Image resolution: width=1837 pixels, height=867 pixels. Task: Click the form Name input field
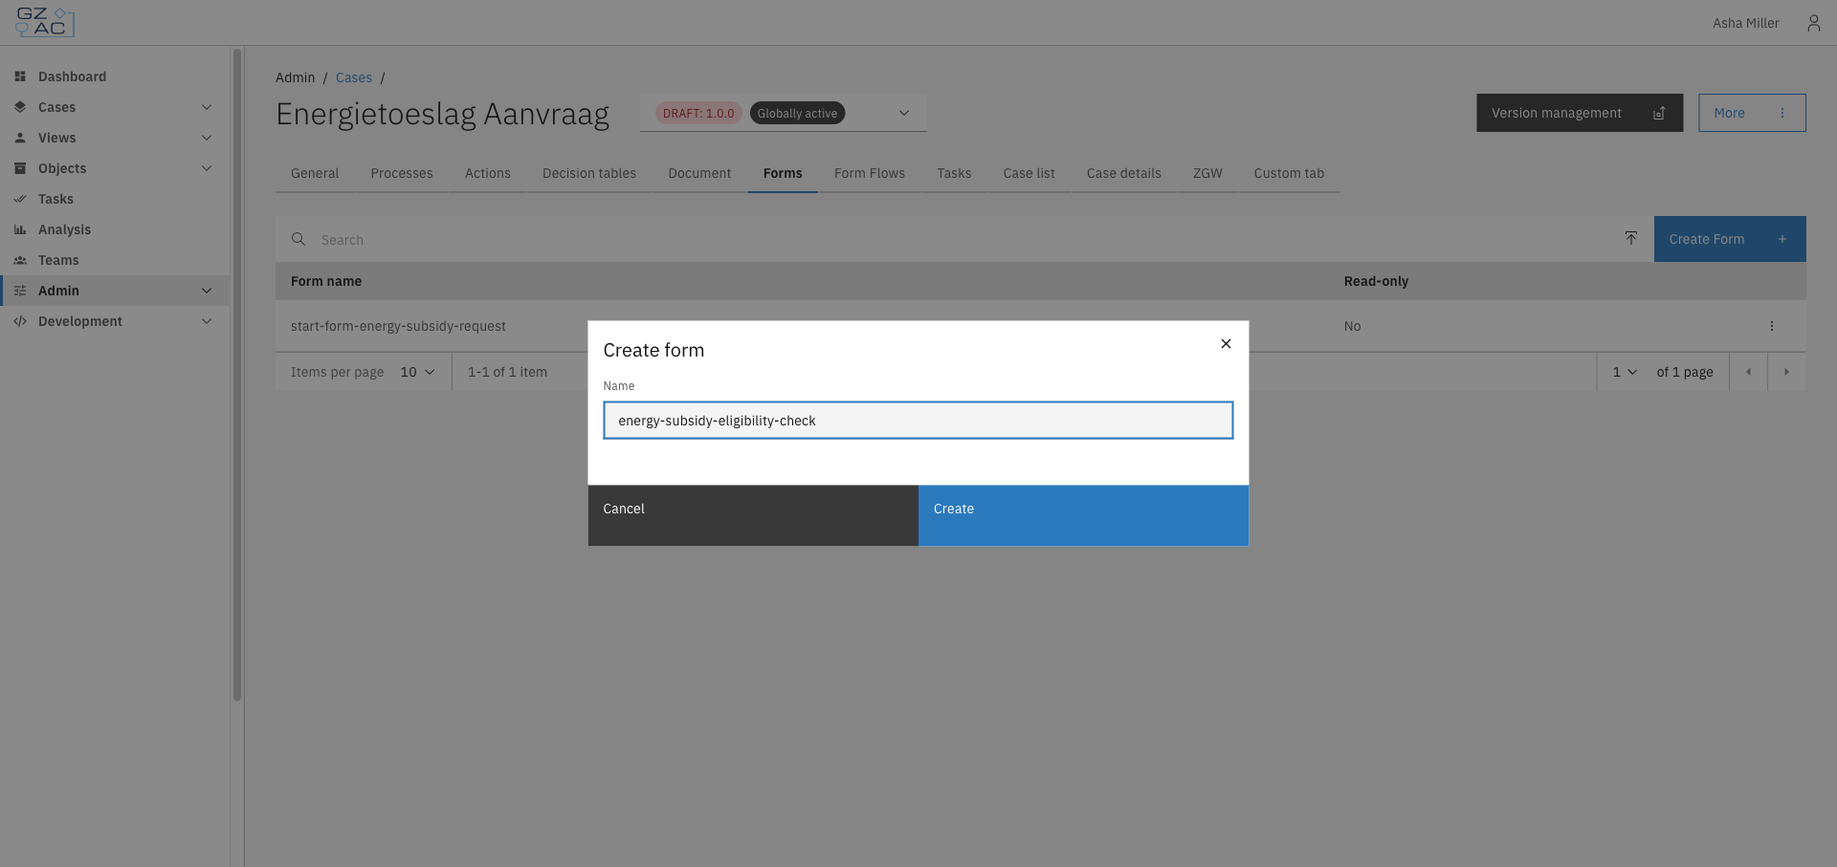pos(918,421)
